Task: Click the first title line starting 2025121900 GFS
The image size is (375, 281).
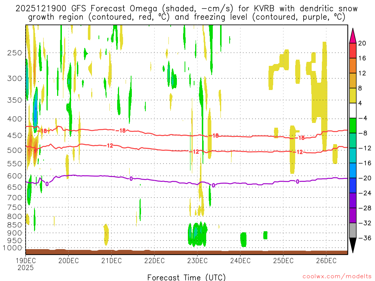Action: pyautogui.click(x=186, y=9)
